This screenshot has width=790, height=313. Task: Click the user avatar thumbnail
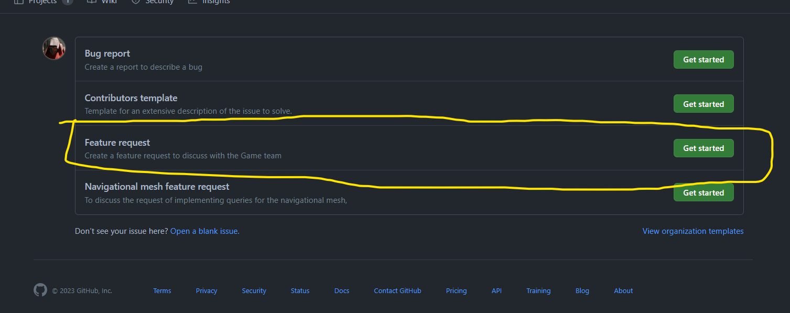54,48
